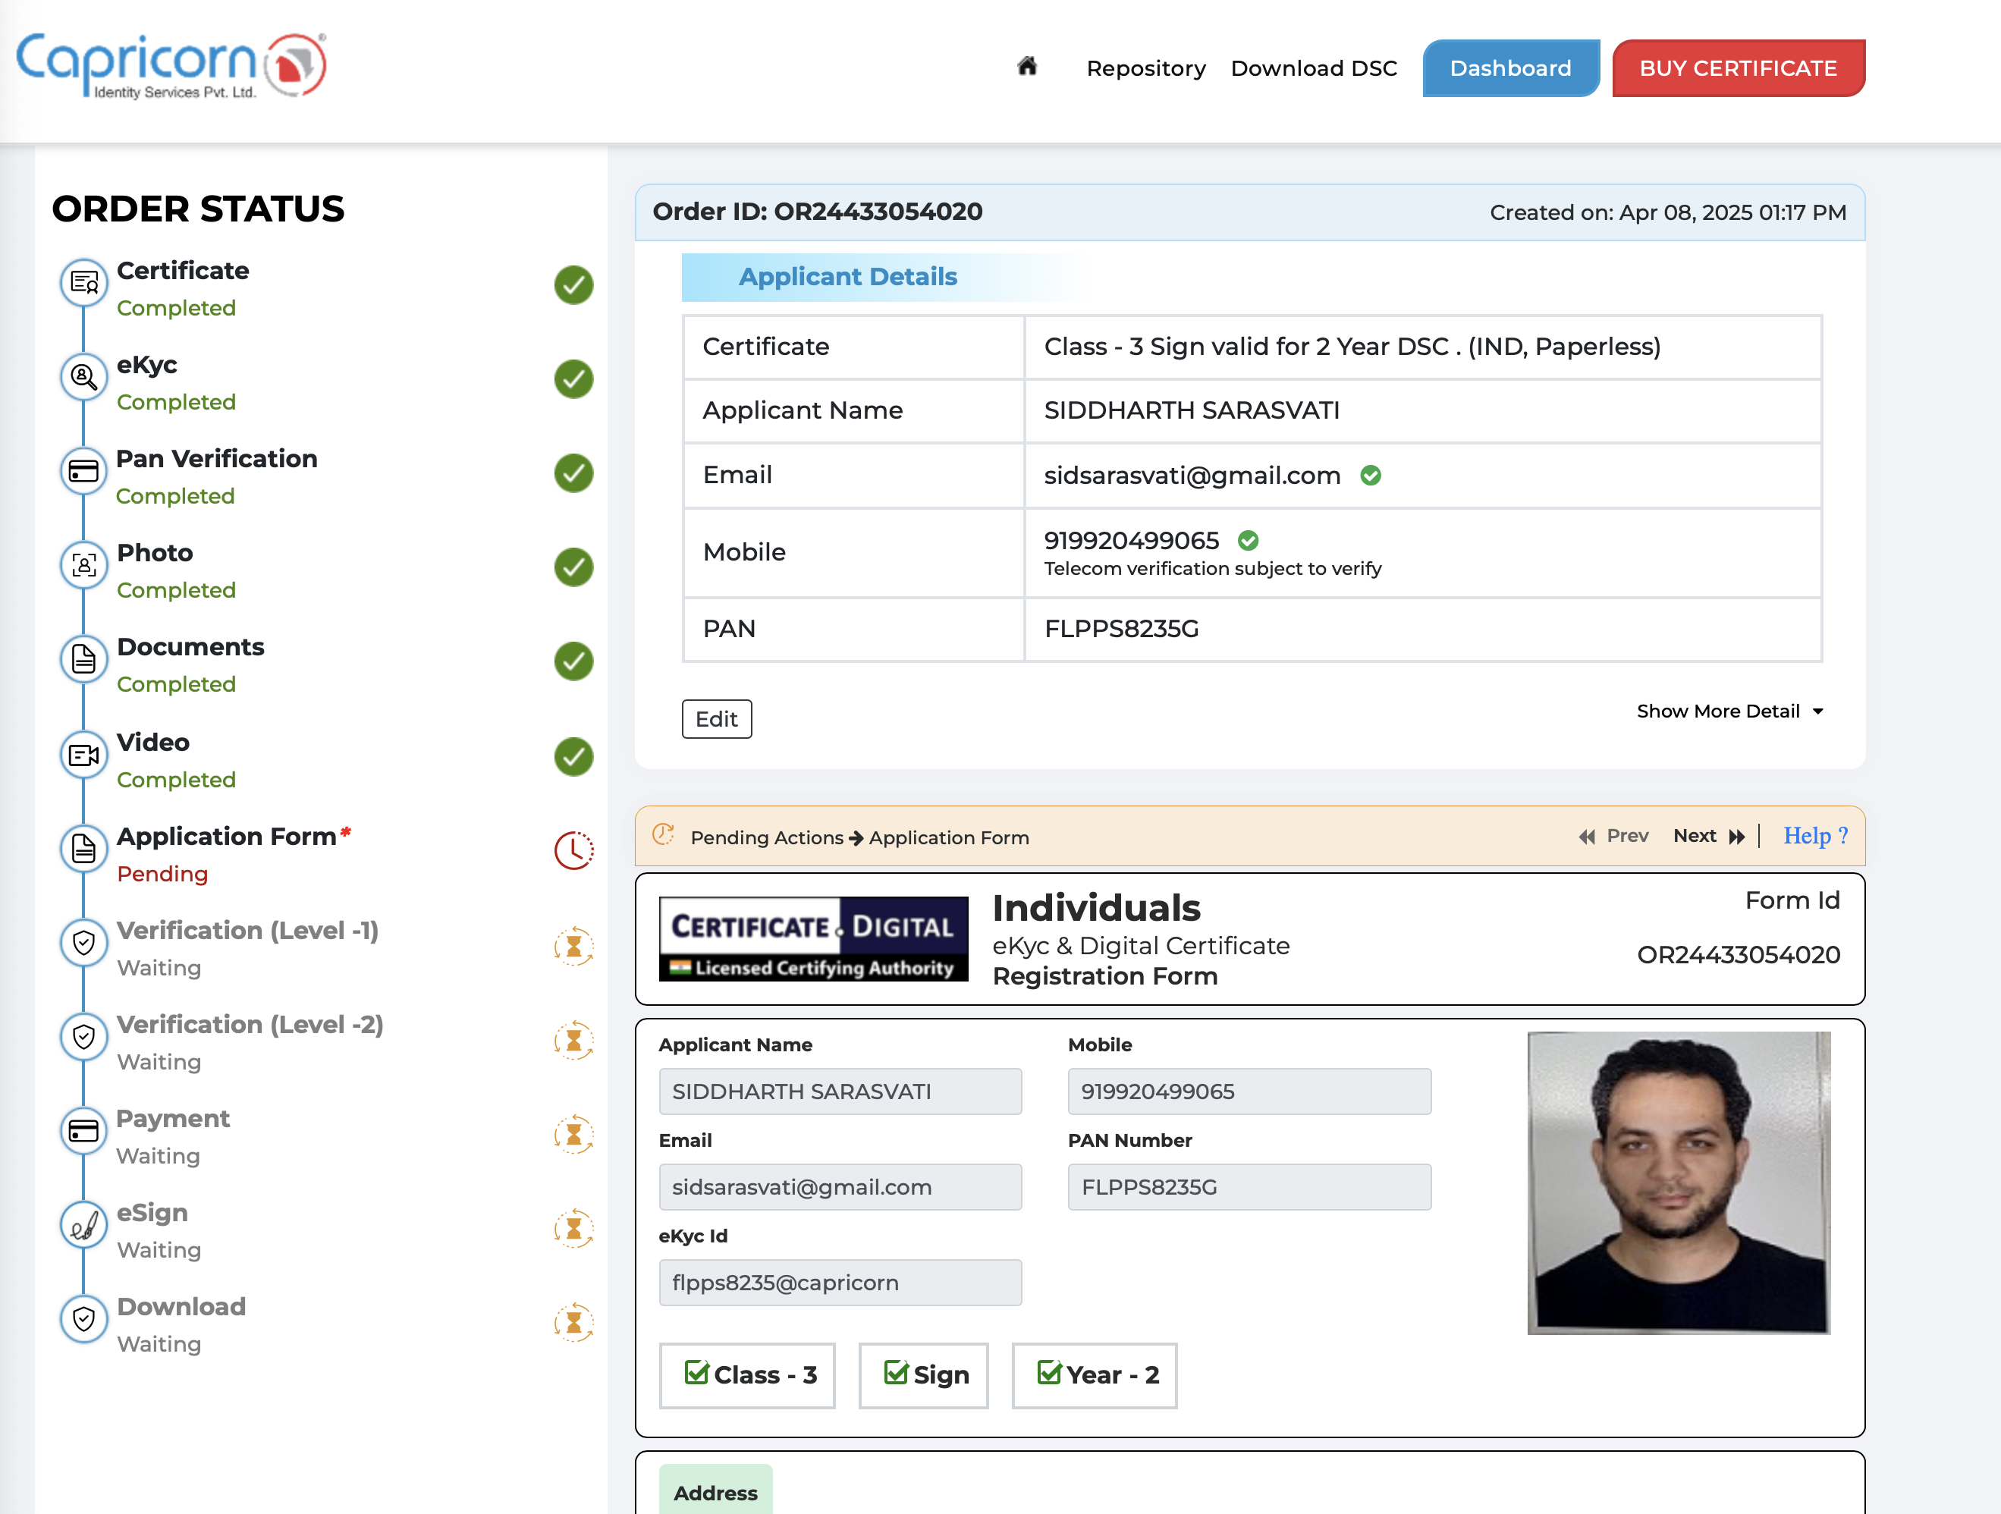This screenshot has height=1514, width=2001.
Task: Click the Photo step portrait icon
Action: (83, 566)
